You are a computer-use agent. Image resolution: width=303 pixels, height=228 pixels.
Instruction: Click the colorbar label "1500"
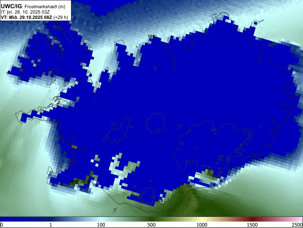[x=252, y=225]
